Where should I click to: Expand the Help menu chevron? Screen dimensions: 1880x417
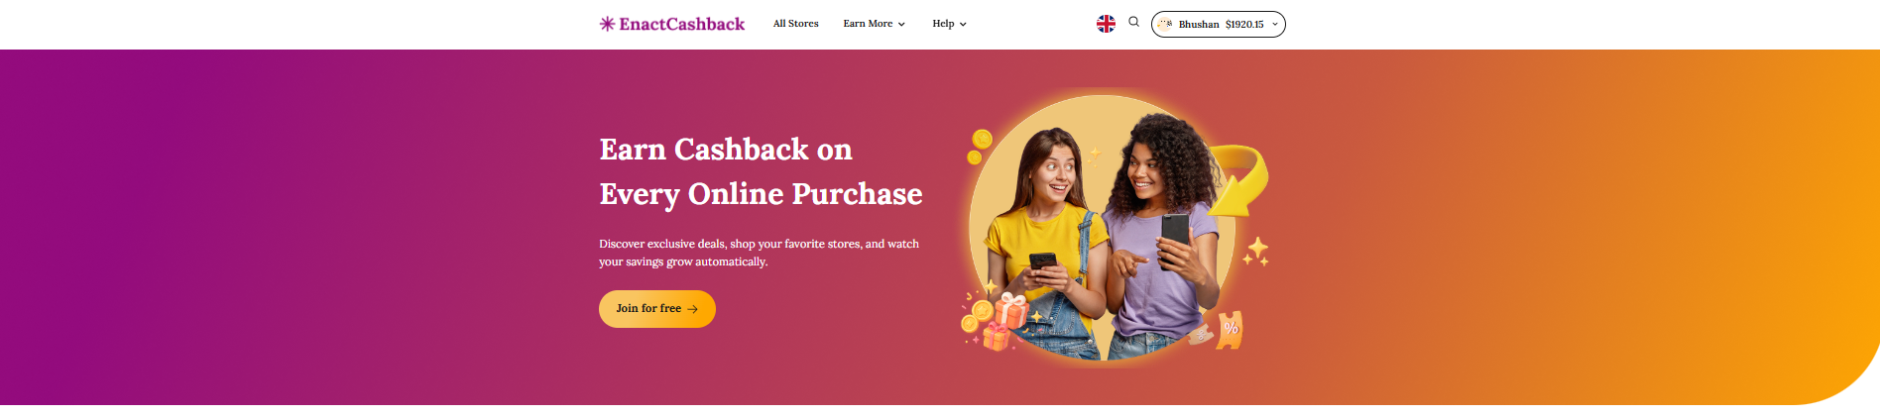pos(963,25)
